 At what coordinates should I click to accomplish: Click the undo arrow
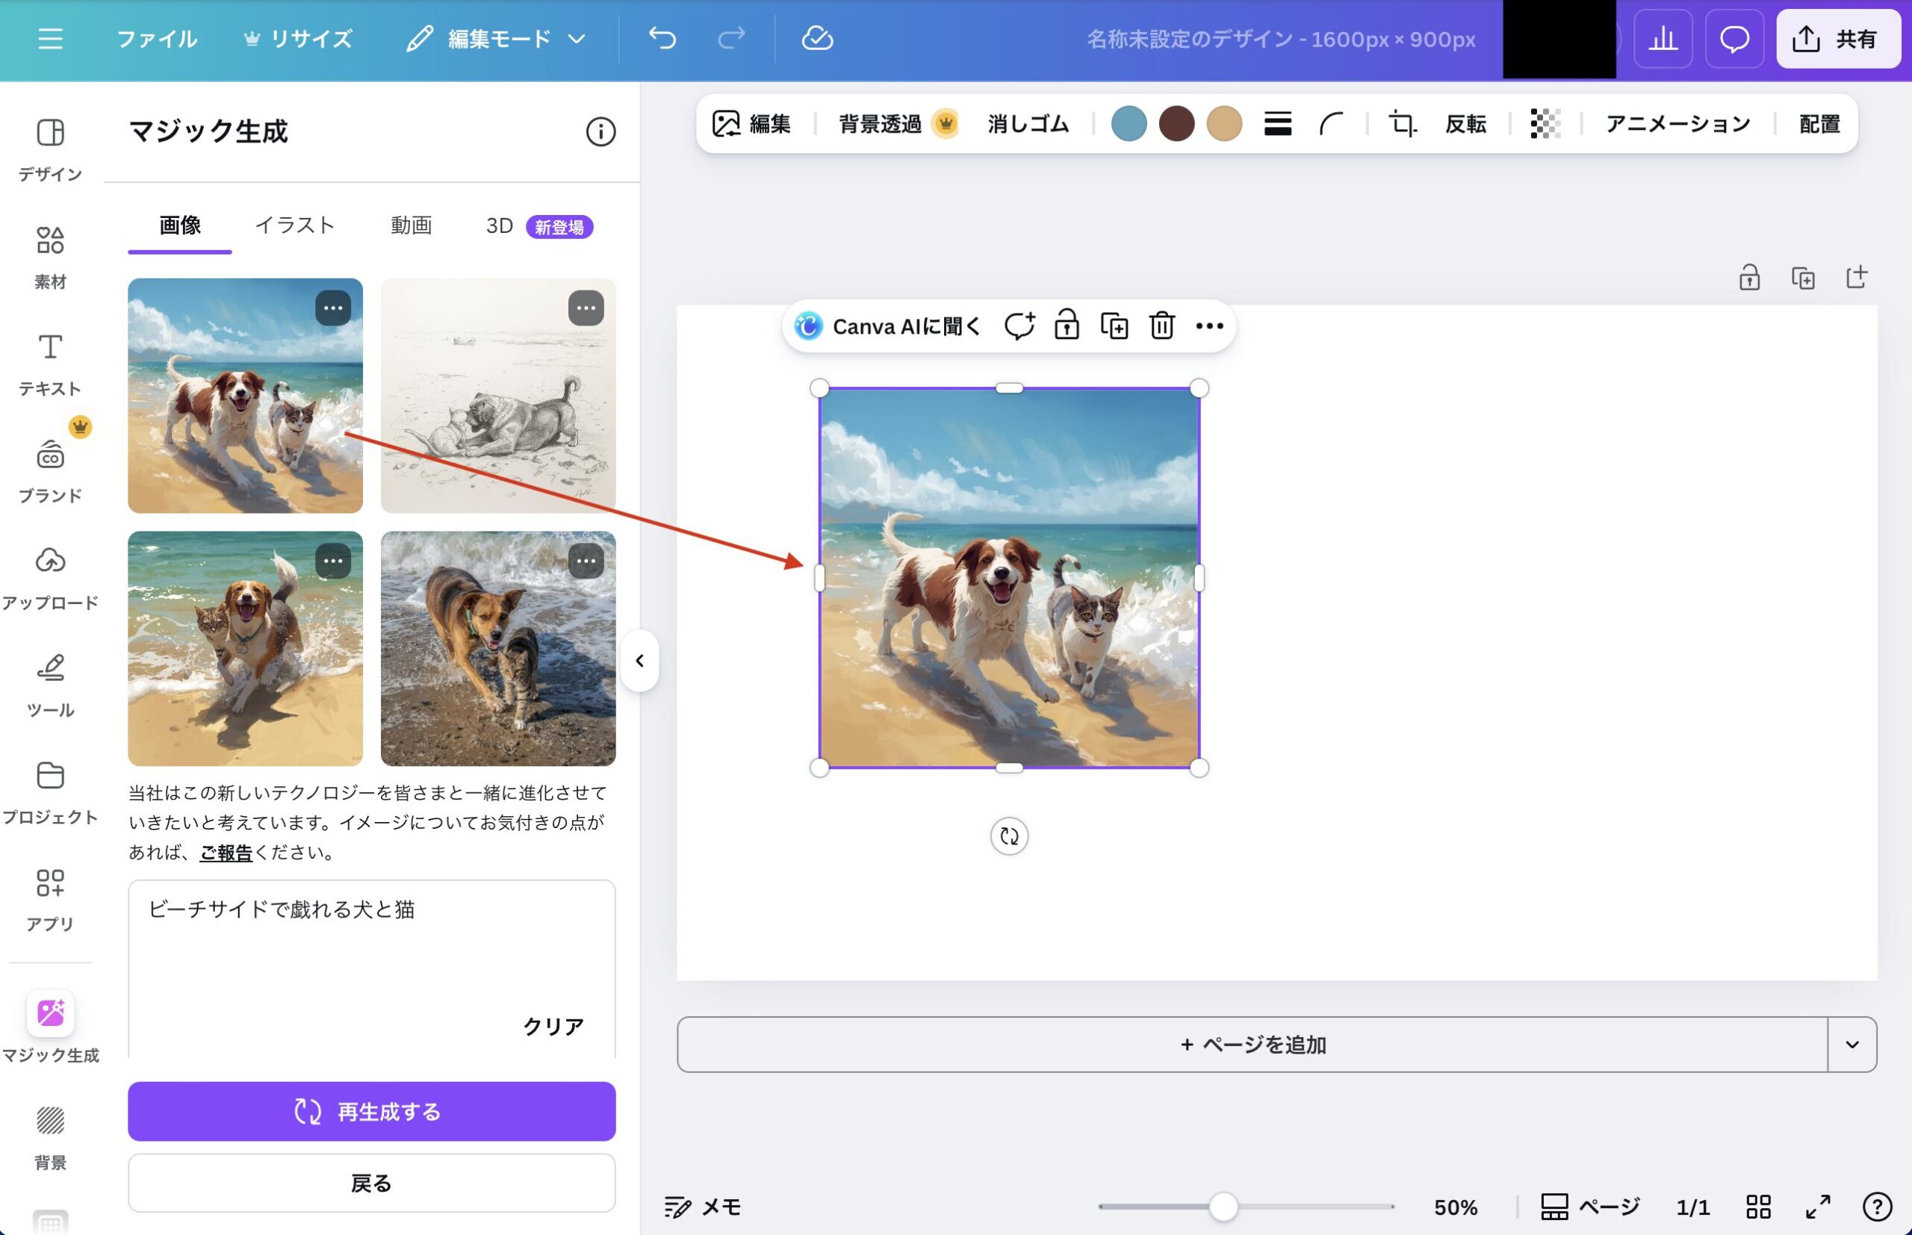(x=662, y=39)
